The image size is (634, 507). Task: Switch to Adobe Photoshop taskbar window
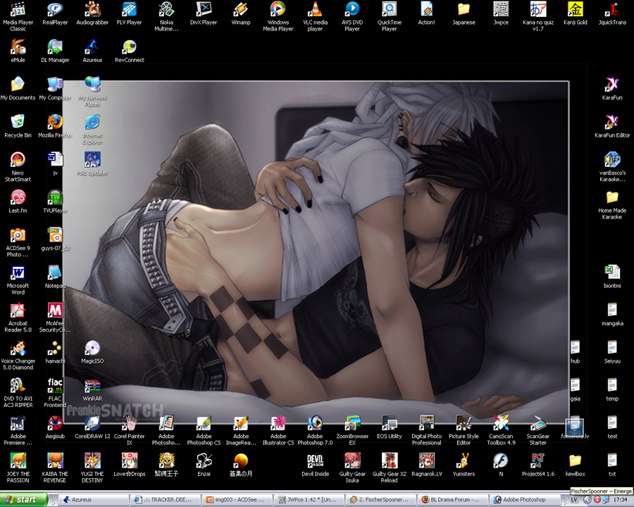tap(524, 500)
